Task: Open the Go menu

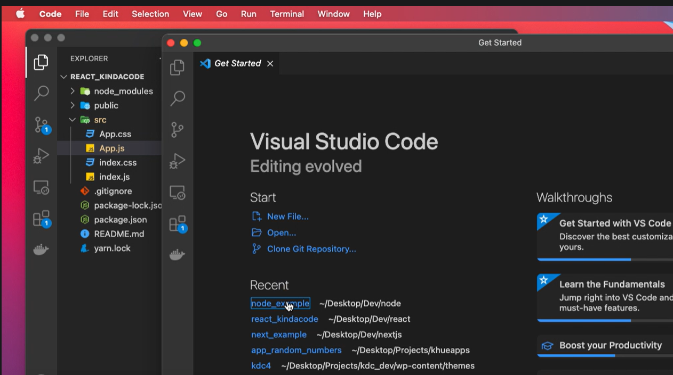Action: pyautogui.click(x=222, y=14)
